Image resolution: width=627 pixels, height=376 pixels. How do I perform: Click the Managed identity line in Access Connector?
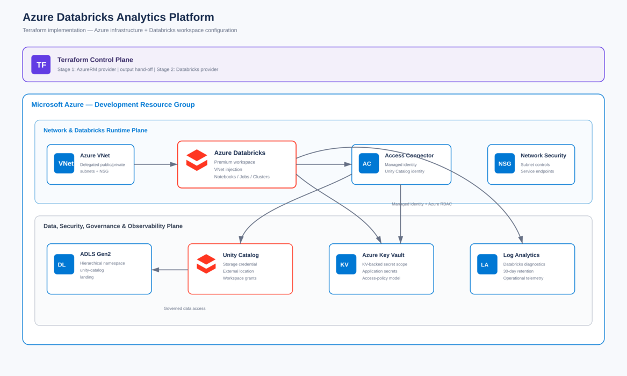[401, 164]
